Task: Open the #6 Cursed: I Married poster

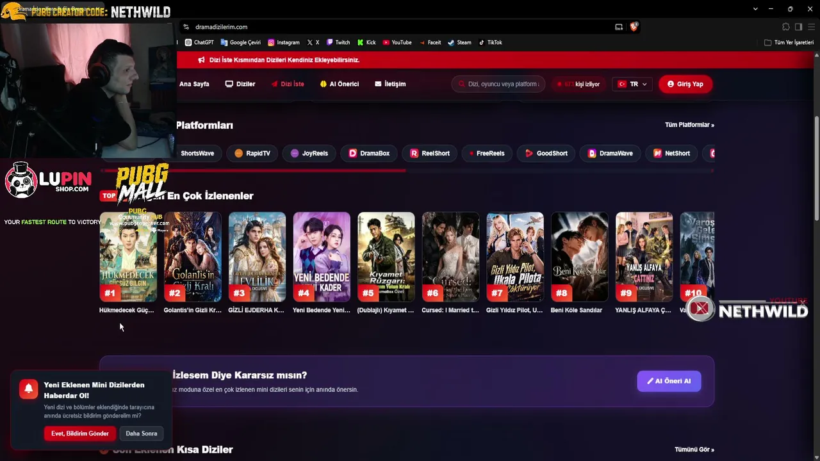Action: [450, 257]
